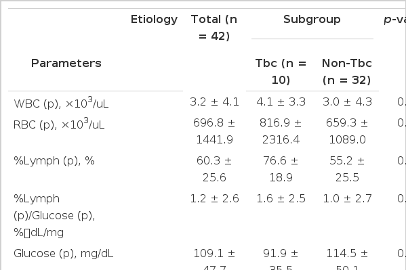Click the 1.6 ± 2.5 Tbc ratio value
The image size is (406, 270).
(x=281, y=199)
